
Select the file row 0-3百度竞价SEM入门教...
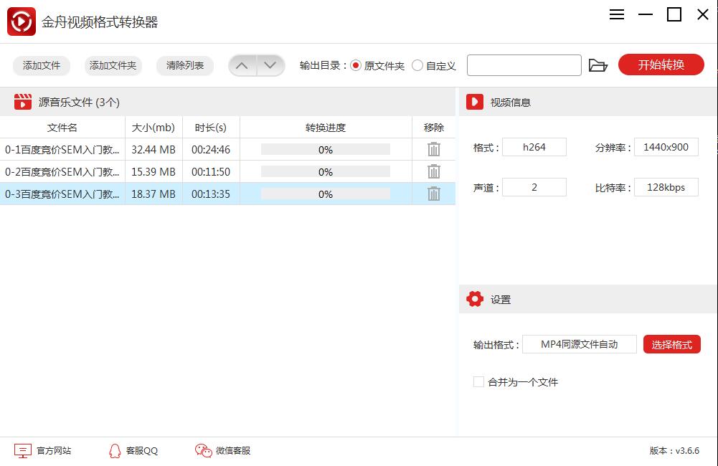[227, 194]
